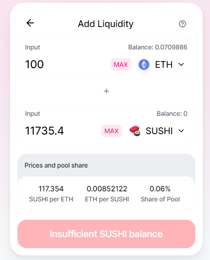The width and height of the screenshot is (210, 260).
Task: Focus the SUSHI amount field showing 11735.4
Action: pyautogui.click(x=61, y=130)
